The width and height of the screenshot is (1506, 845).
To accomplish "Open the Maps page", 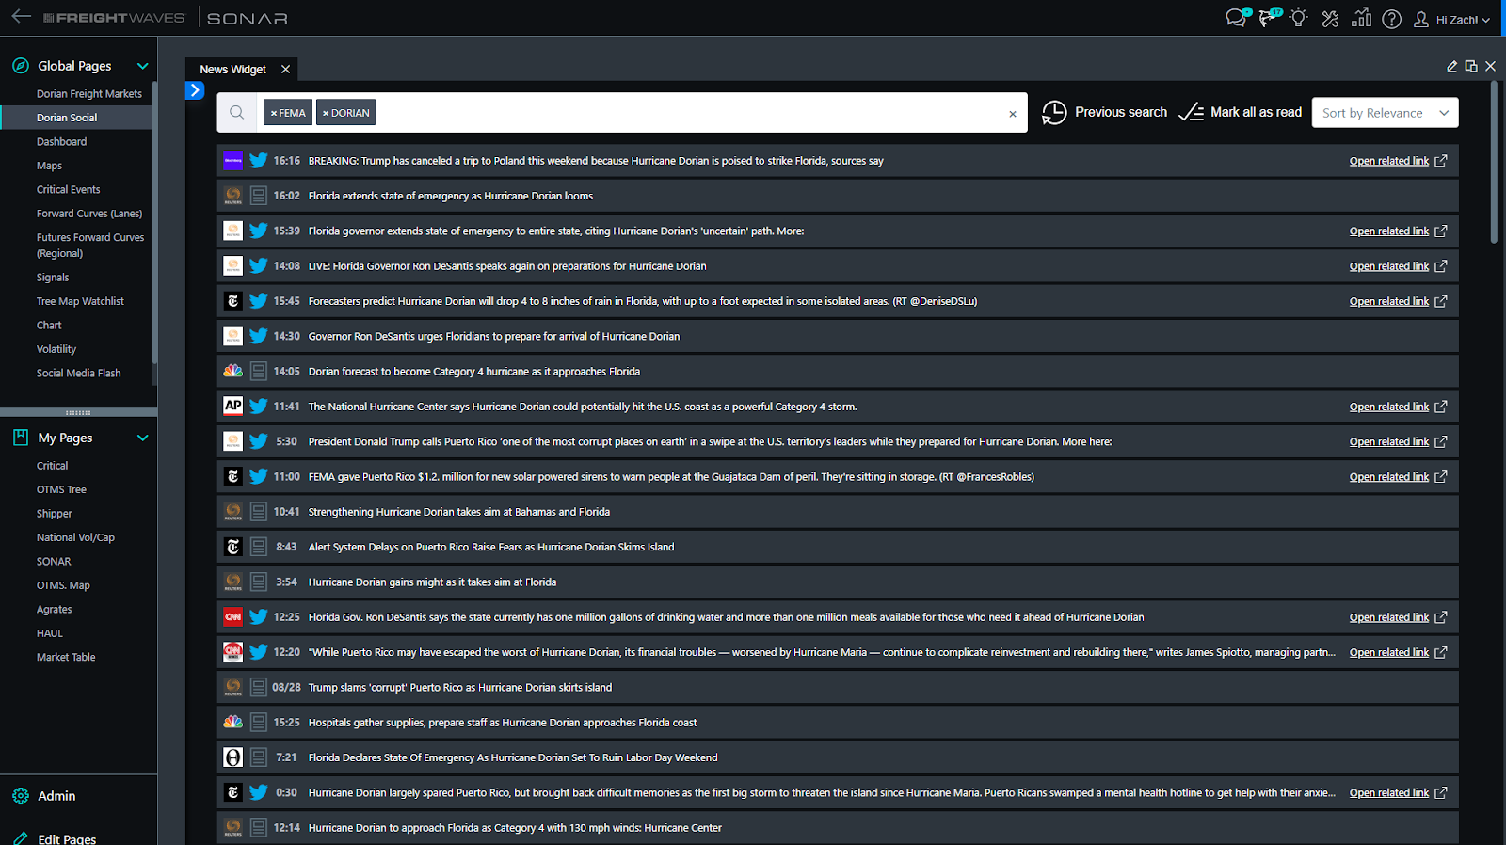I will click(x=49, y=166).
